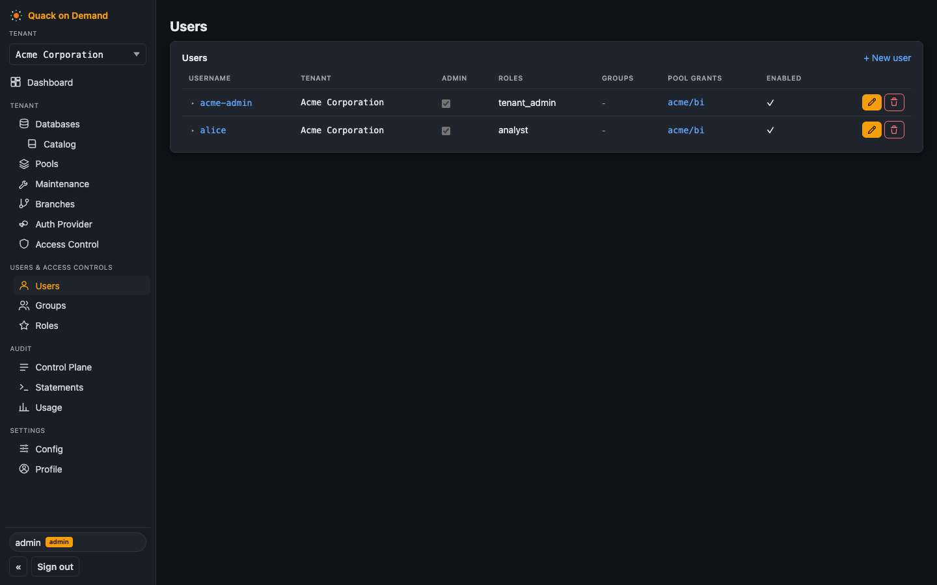Delete acme-admin with the trash icon
The width and height of the screenshot is (937, 585).
pos(894,102)
